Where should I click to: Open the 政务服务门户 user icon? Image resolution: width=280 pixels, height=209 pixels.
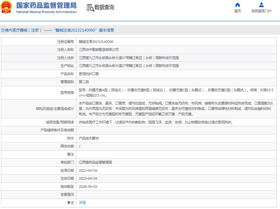[261, 5]
